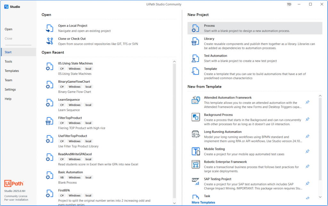This screenshot has width=328, height=206.
Task: Click the Attended Automation Framework icon
Action: tap(196, 100)
